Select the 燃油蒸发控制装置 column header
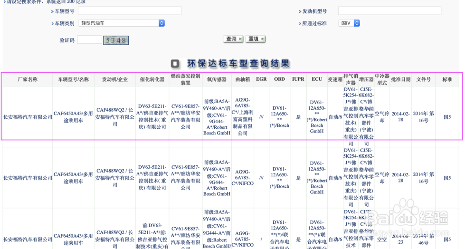 pos(185,79)
